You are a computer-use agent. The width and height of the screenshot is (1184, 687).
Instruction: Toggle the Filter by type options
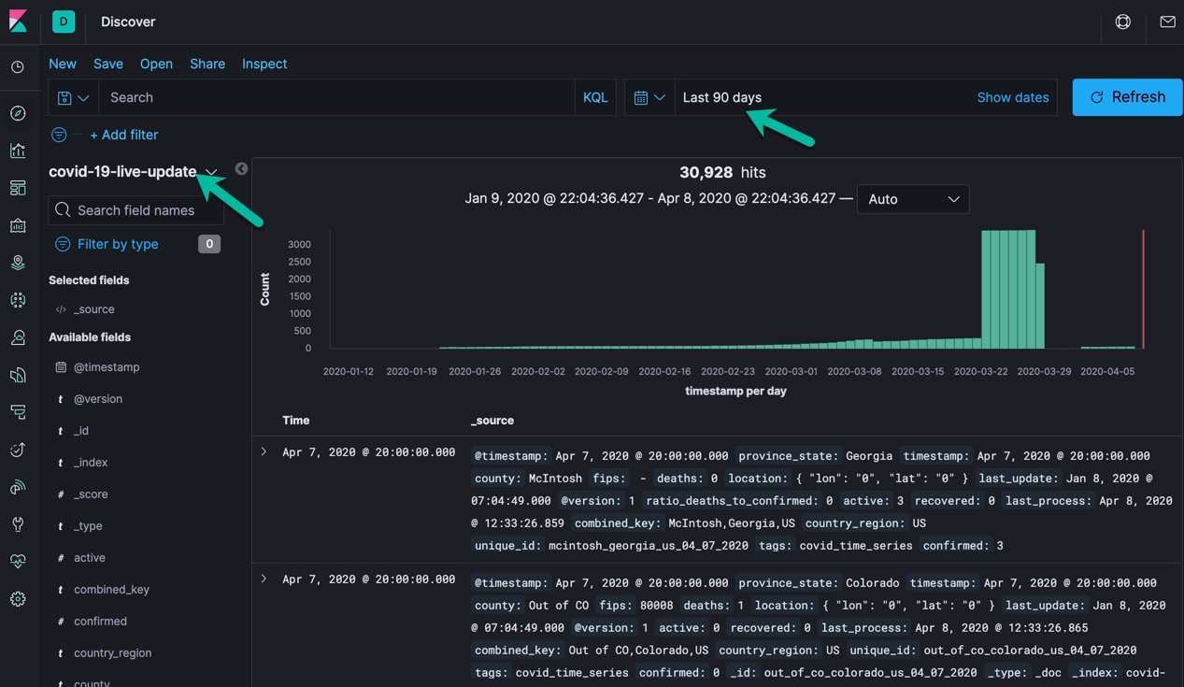tap(118, 244)
